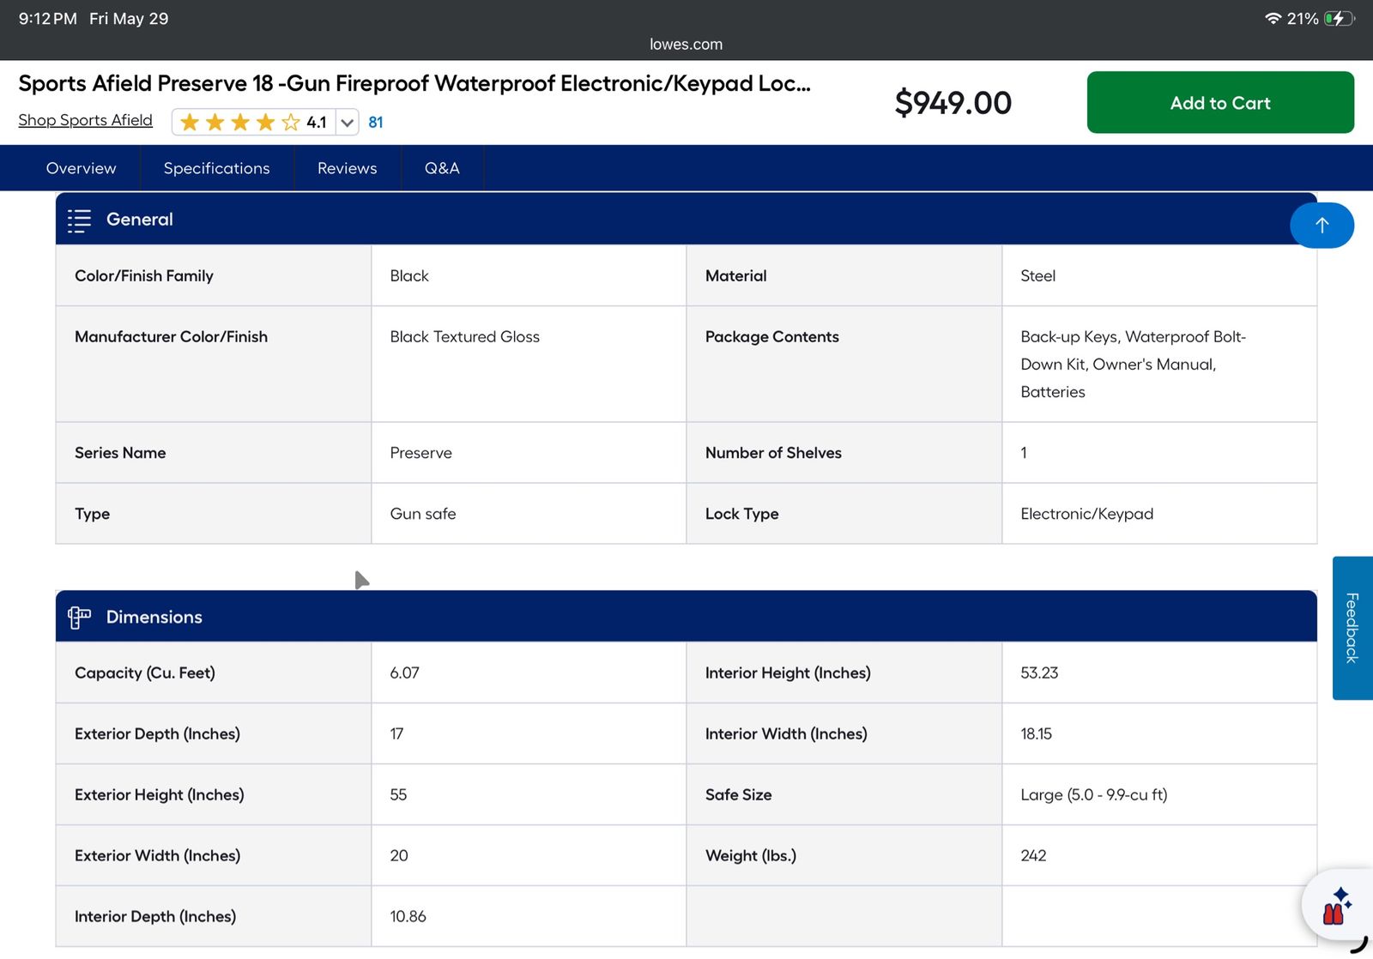Open the red shopping assistant icon
This screenshot has height=959, width=1373.
pos(1335,907)
